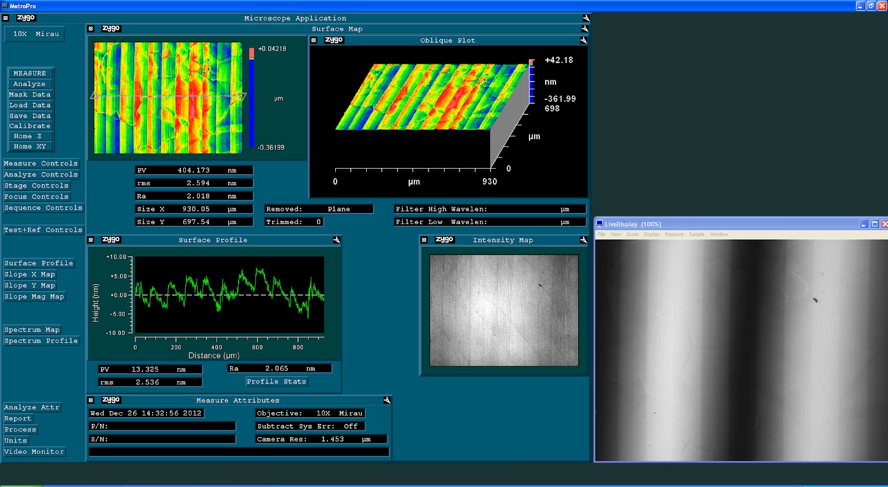Viewport: 888px width, 487px height.
Task: Open Surface Map window menu box icon
Action: point(91,28)
